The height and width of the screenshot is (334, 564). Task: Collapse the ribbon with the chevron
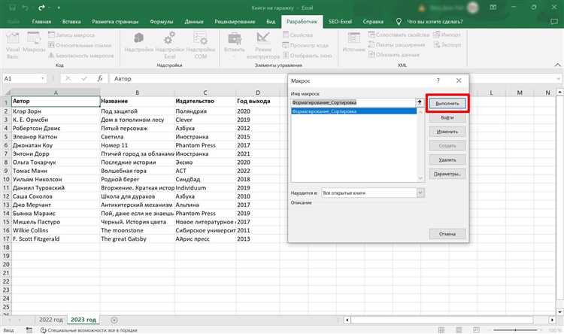[557, 65]
